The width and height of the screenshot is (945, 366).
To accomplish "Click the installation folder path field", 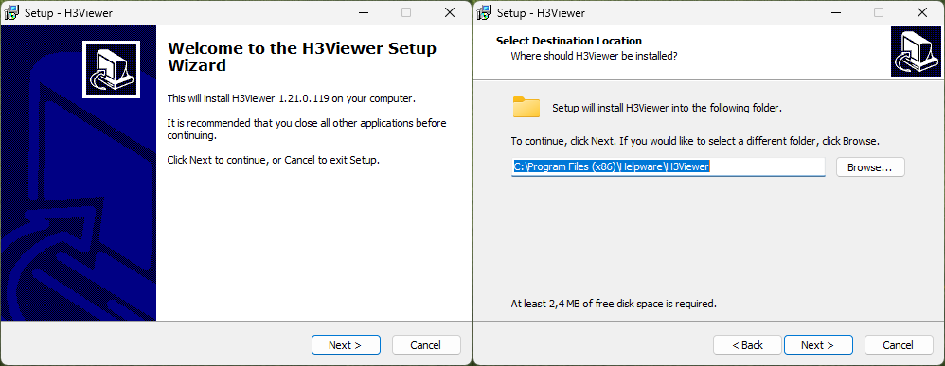I will pos(668,166).
